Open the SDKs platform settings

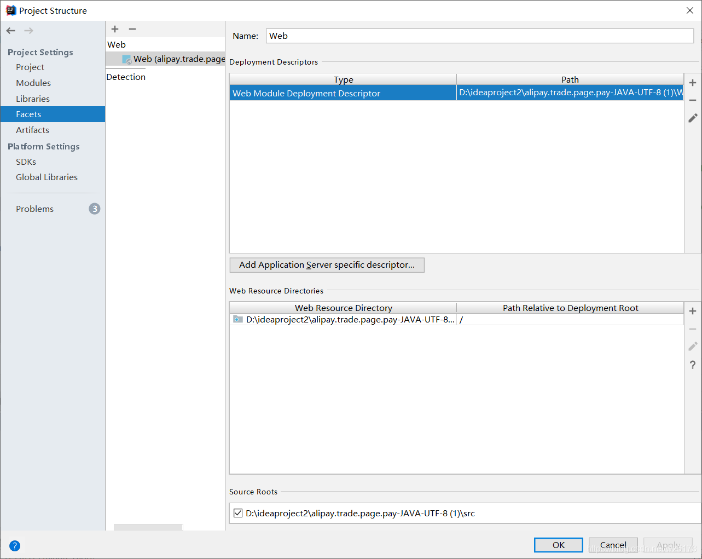26,162
